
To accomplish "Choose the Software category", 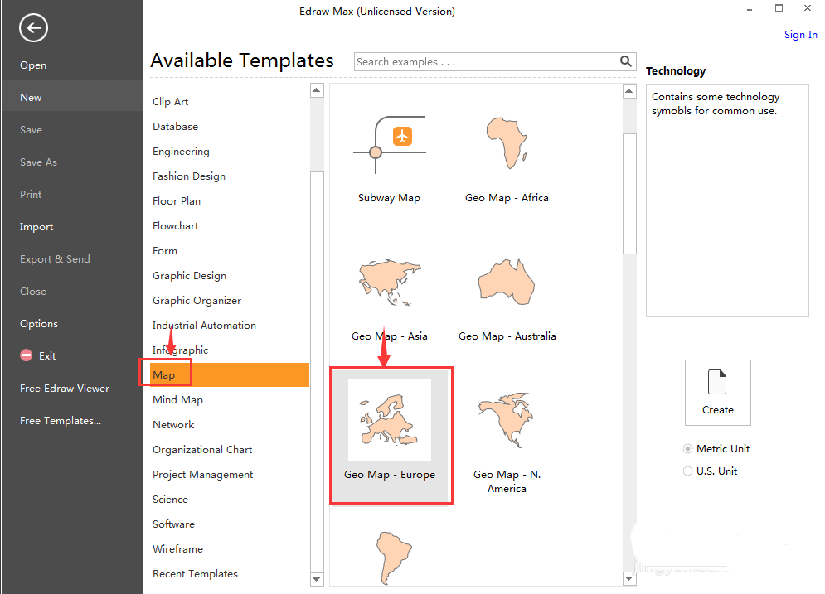I will 173,524.
